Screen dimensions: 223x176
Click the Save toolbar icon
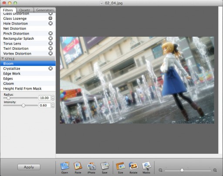tap(105, 166)
